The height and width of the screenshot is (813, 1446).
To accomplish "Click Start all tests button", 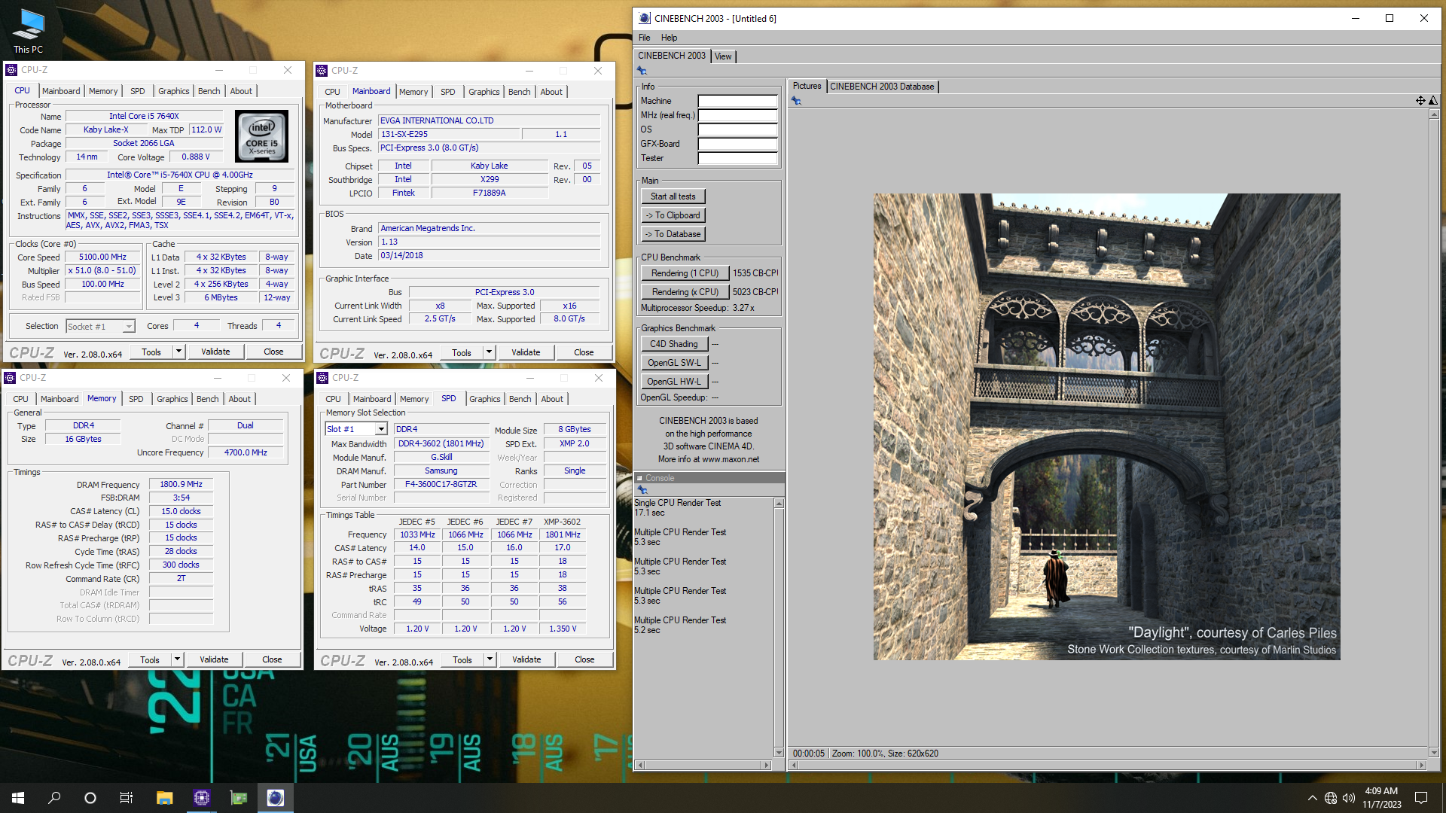I will pyautogui.click(x=673, y=196).
